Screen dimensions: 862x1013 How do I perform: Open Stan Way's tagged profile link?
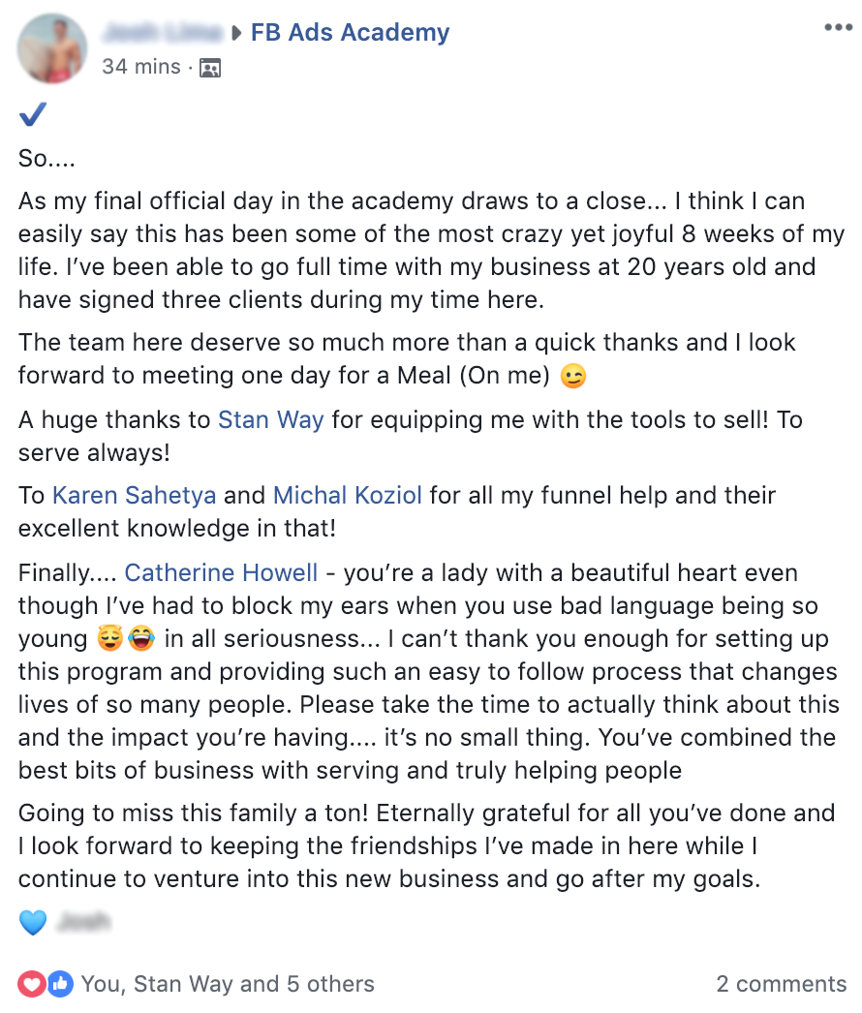(x=270, y=419)
